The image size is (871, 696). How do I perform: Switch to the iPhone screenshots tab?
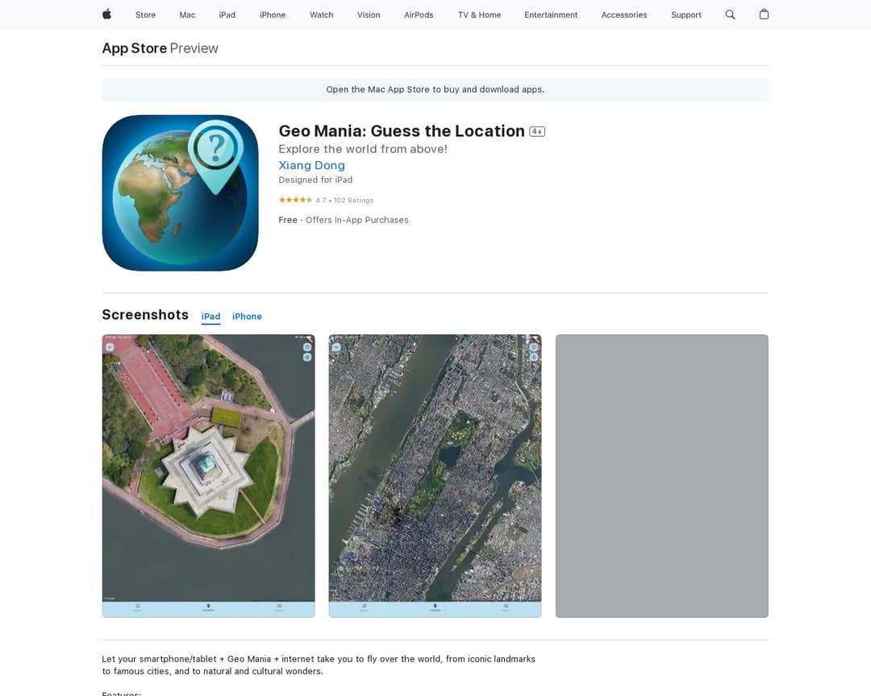[247, 316]
